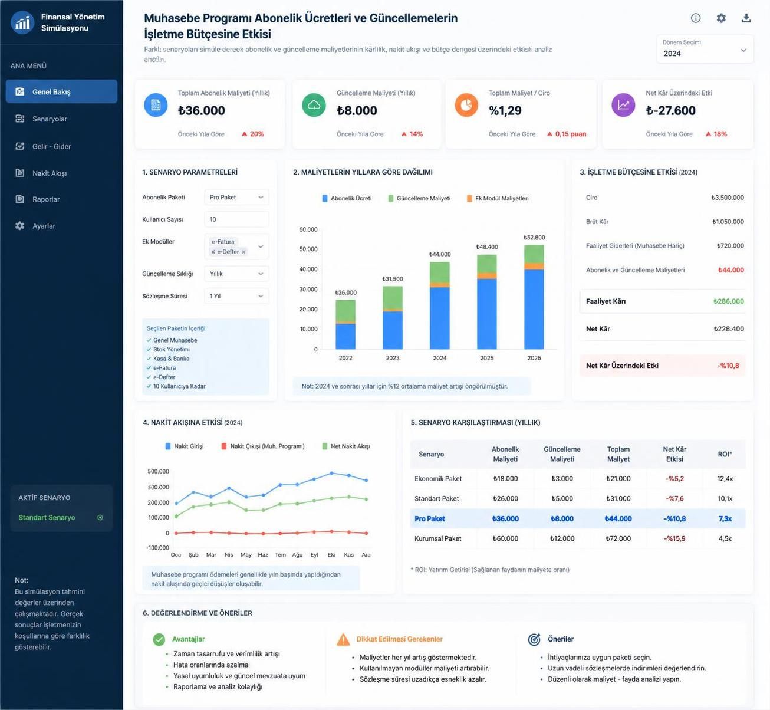The height and width of the screenshot is (710, 770).
Task: Open the Dönem Seçimi 2024 dropdown
Action: coord(705,49)
